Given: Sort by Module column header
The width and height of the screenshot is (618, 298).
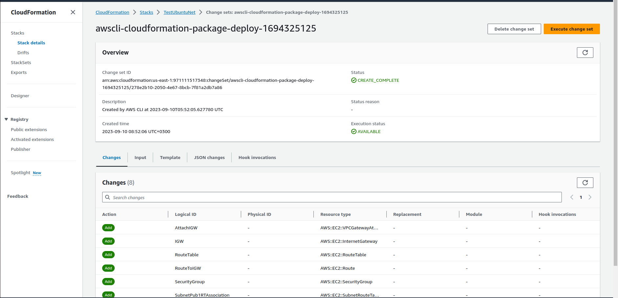Looking at the screenshot, I should point(474,214).
